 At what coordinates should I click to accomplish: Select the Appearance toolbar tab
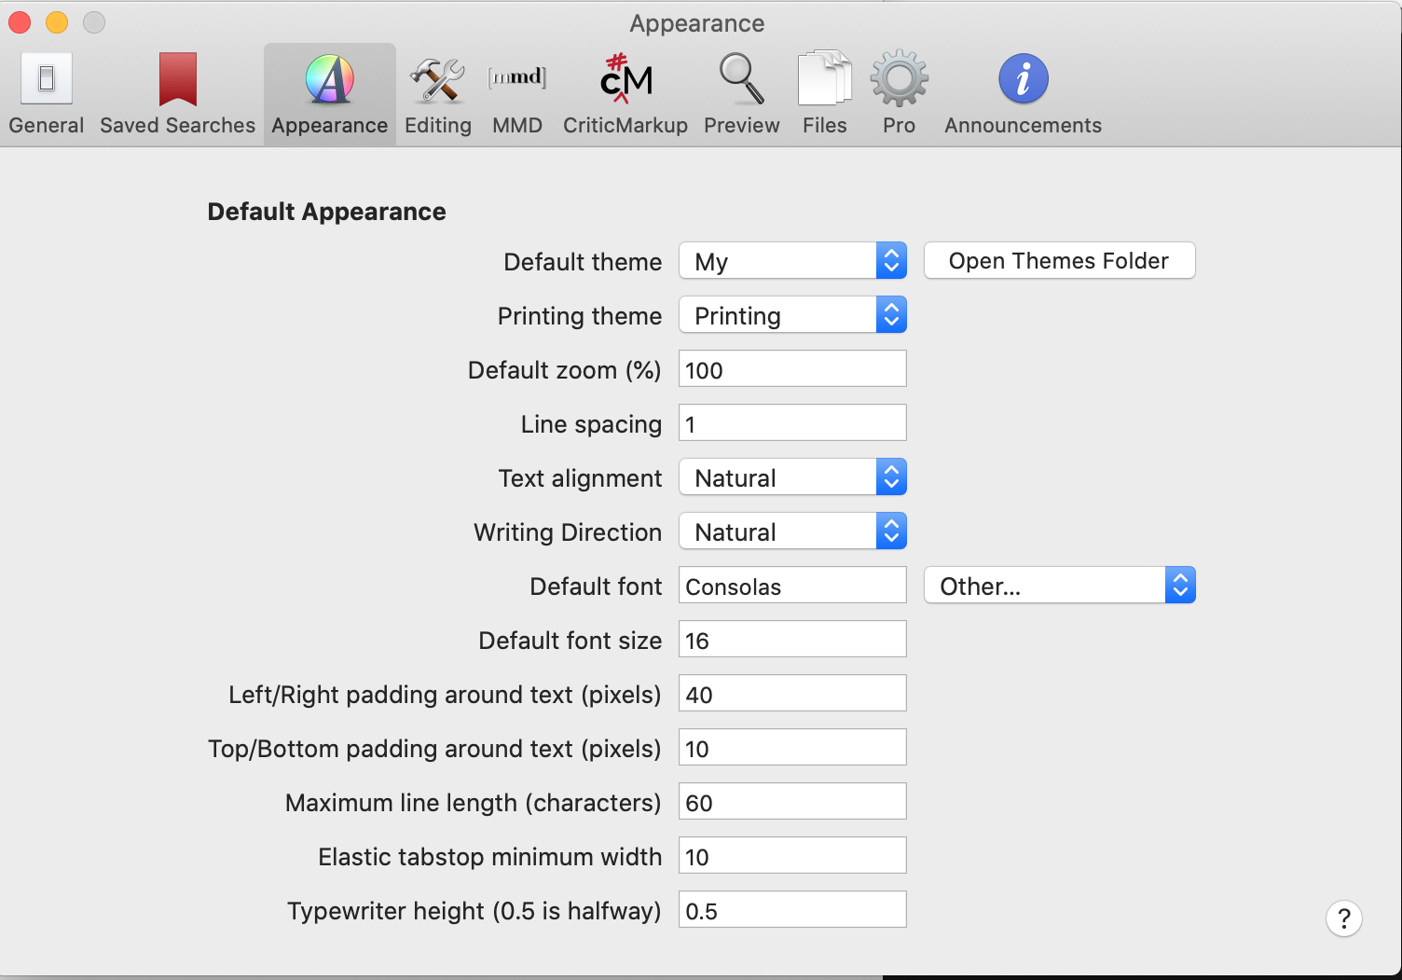tap(330, 94)
